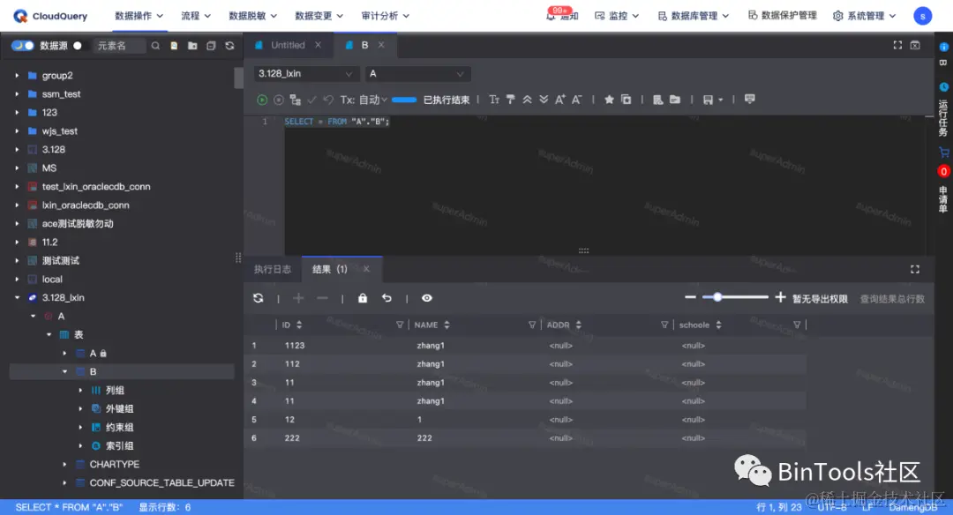
Task: Filter the ADDR column
Action: [x=664, y=325]
